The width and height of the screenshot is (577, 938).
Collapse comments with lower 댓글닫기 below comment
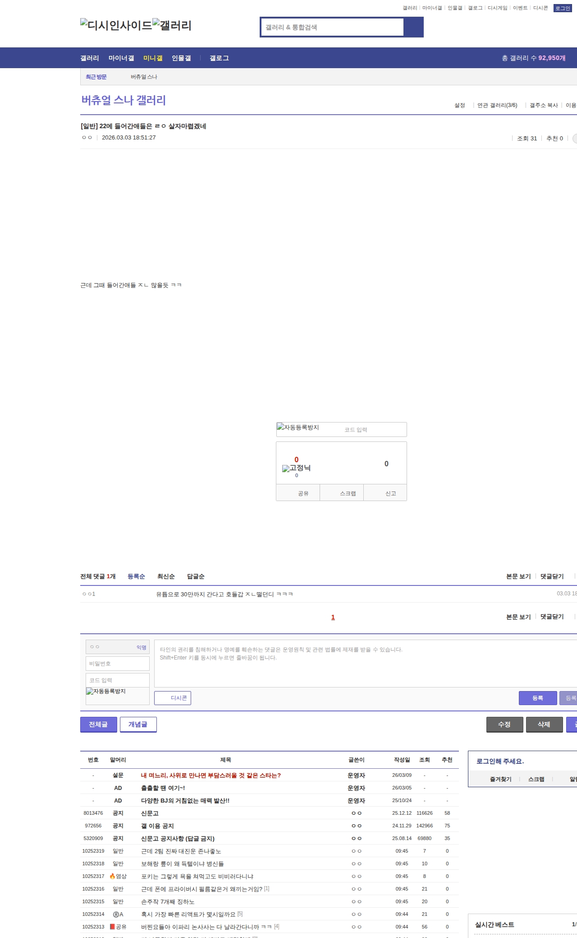[552, 617]
